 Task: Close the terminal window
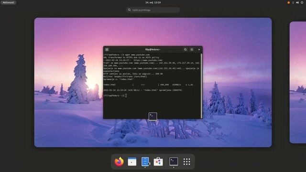pos(199,50)
